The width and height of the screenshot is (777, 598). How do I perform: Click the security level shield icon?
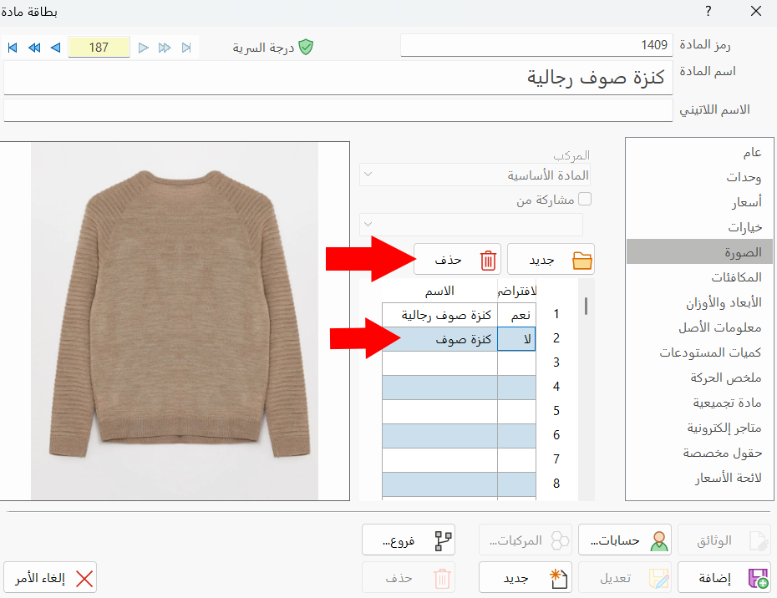[x=307, y=47]
